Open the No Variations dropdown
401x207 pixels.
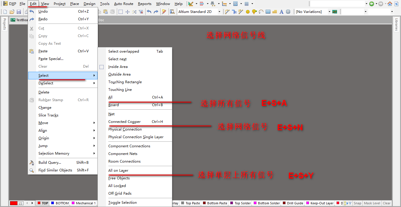[x=329, y=12]
